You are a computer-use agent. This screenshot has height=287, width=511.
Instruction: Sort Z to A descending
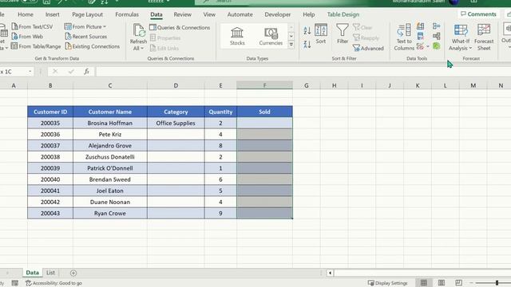(307, 45)
